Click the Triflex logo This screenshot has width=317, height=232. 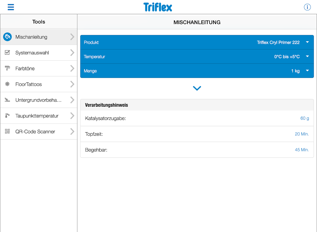158,7
